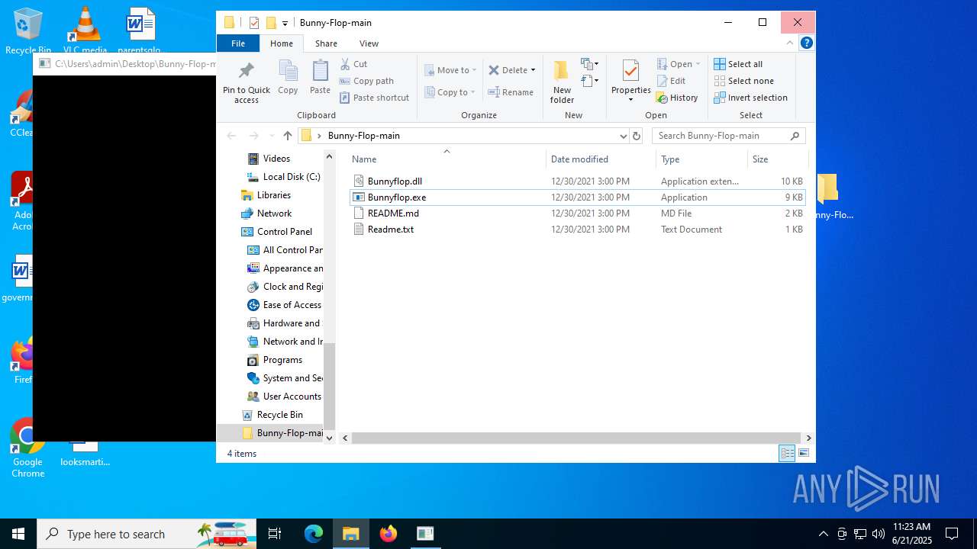Click Copy path in Clipboard group

click(366, 81)
